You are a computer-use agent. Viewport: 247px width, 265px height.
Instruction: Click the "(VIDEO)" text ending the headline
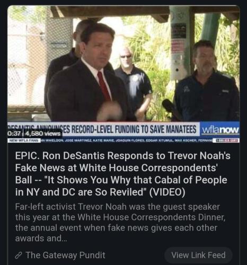point(167,192)
